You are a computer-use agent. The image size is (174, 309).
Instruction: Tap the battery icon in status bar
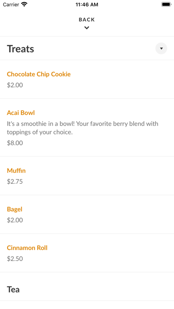coord(166,4)
